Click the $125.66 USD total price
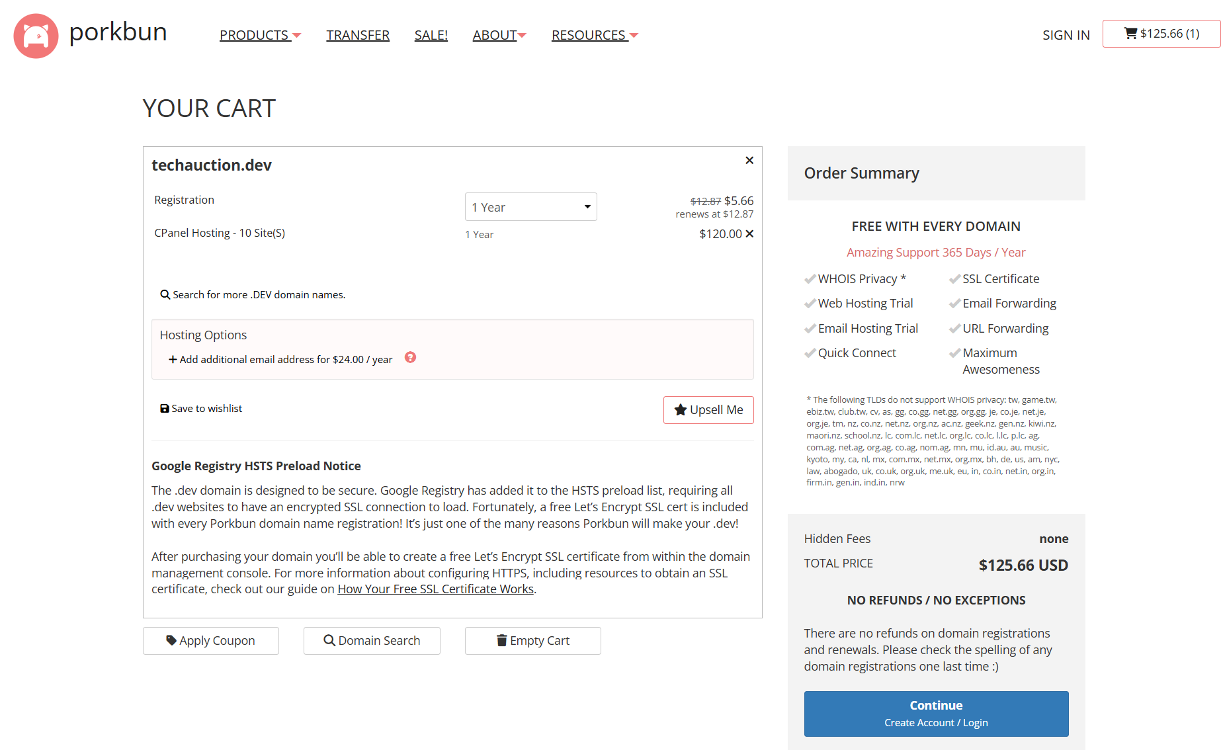Viewport: 1221px width, 750px height. (x=1023, y=565)
